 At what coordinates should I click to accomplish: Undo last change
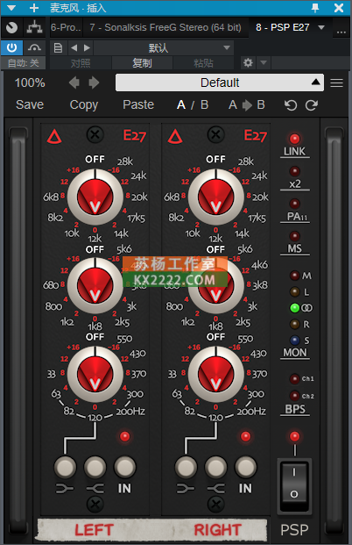pyautogui.click(x=291, y=105)
